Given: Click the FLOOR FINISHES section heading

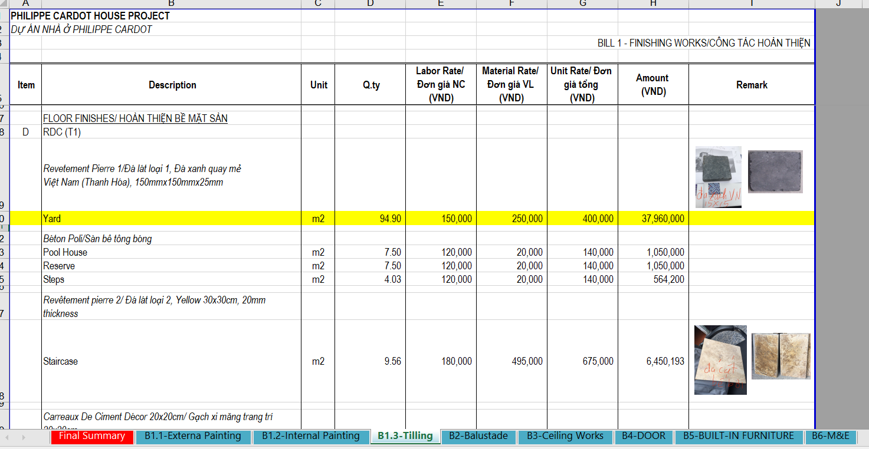Looking at the screenshot, I should coord(135,118).
